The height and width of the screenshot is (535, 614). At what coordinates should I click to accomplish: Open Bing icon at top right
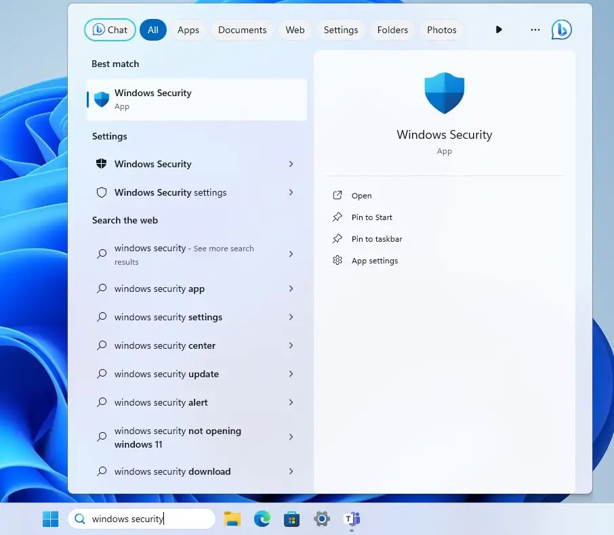click(562, 30)
